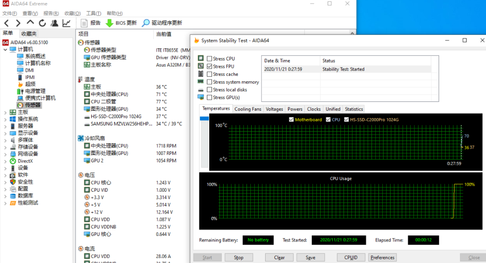Screen dimensions: 486x263
Task: Click the 性能测试 icon in the tree
Action: point(13,203)
